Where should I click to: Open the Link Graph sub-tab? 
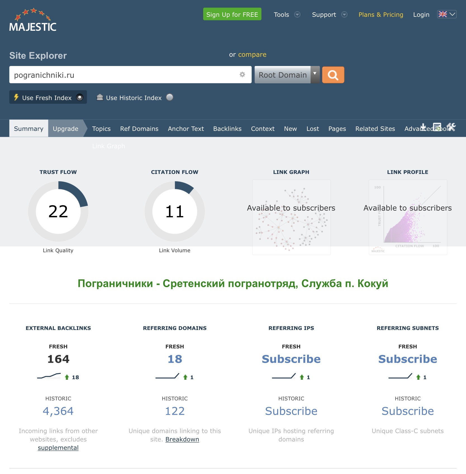click(x=109, y=146)
